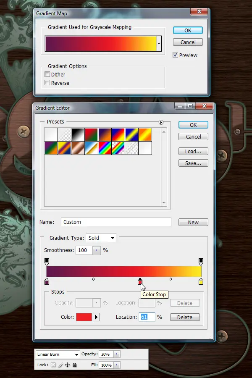Click the gradient Name text field
This screenshot has width=252, height=378.
coord(116,222)
